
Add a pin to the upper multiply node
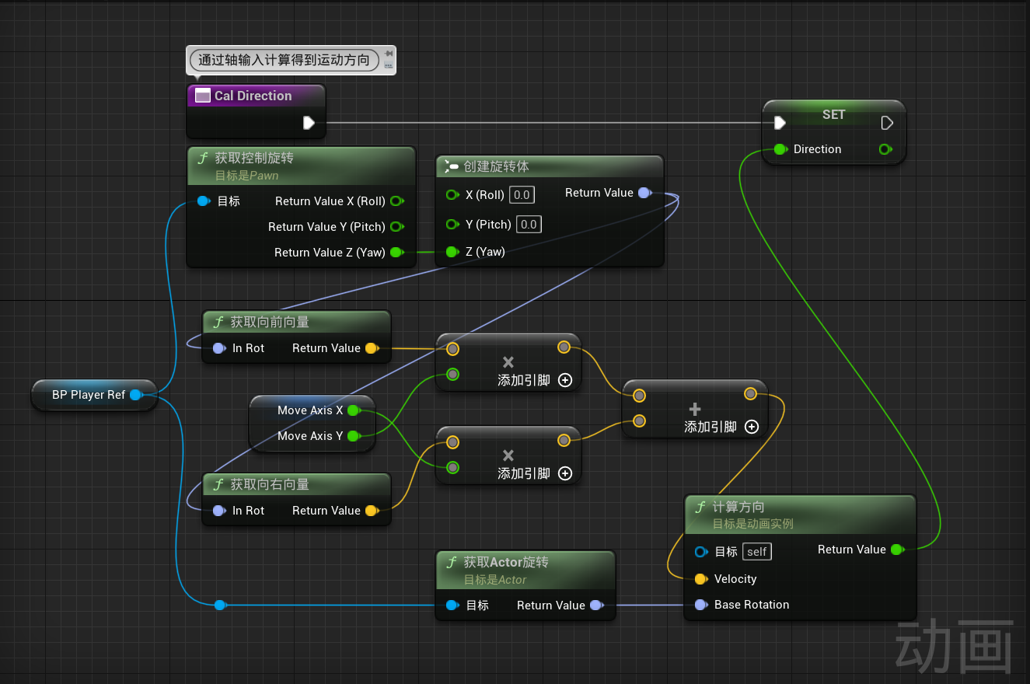[x=565, y=381]
